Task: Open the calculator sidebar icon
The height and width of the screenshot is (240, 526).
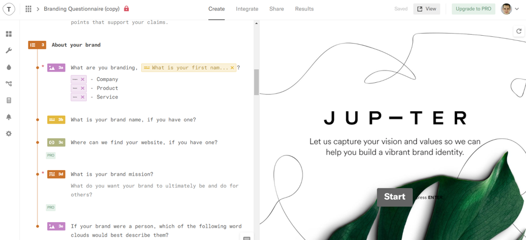Action: pyautogui.click(x=9, y=100)
